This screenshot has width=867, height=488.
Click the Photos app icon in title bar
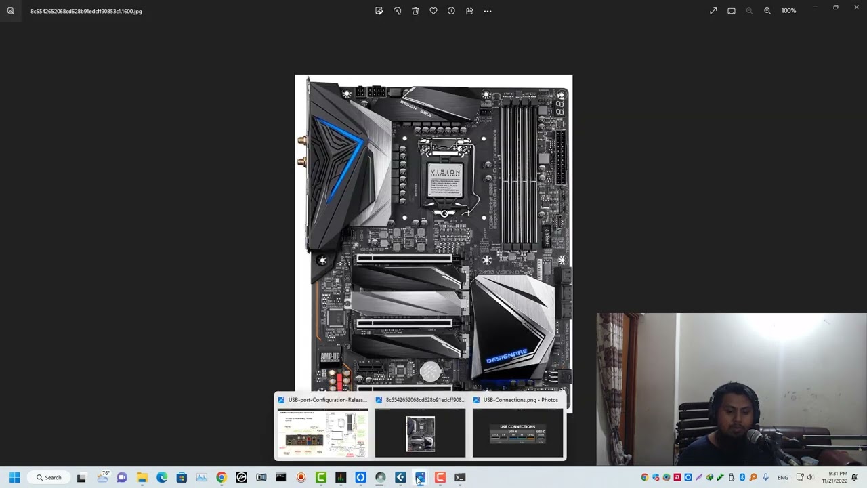(x=11, y=11)
